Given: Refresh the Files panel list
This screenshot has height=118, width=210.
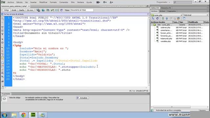Looking at the screenshot, I should tap(157, 19).
